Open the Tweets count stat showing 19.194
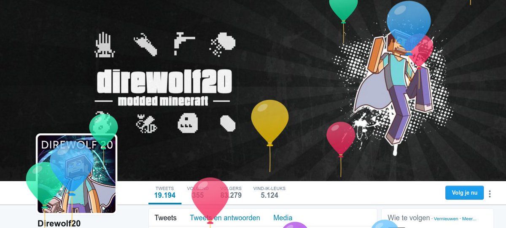Screen dimensions: 506x228 (x=164, y=192)
